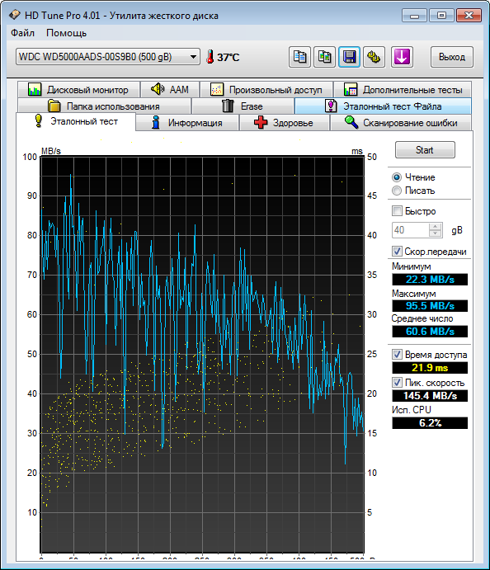This screenshot has height=570, width=490.
Task: Expand the WDC WD5000AADS drive dropdown
Action: point(193,57)
